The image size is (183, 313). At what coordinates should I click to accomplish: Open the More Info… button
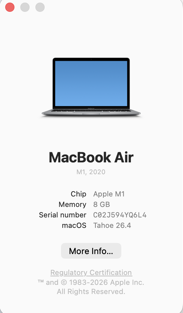pos(91,251)
